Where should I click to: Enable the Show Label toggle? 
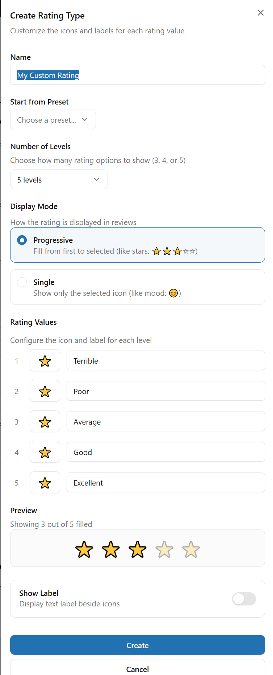pyautogui.click(x=244, y=599)
